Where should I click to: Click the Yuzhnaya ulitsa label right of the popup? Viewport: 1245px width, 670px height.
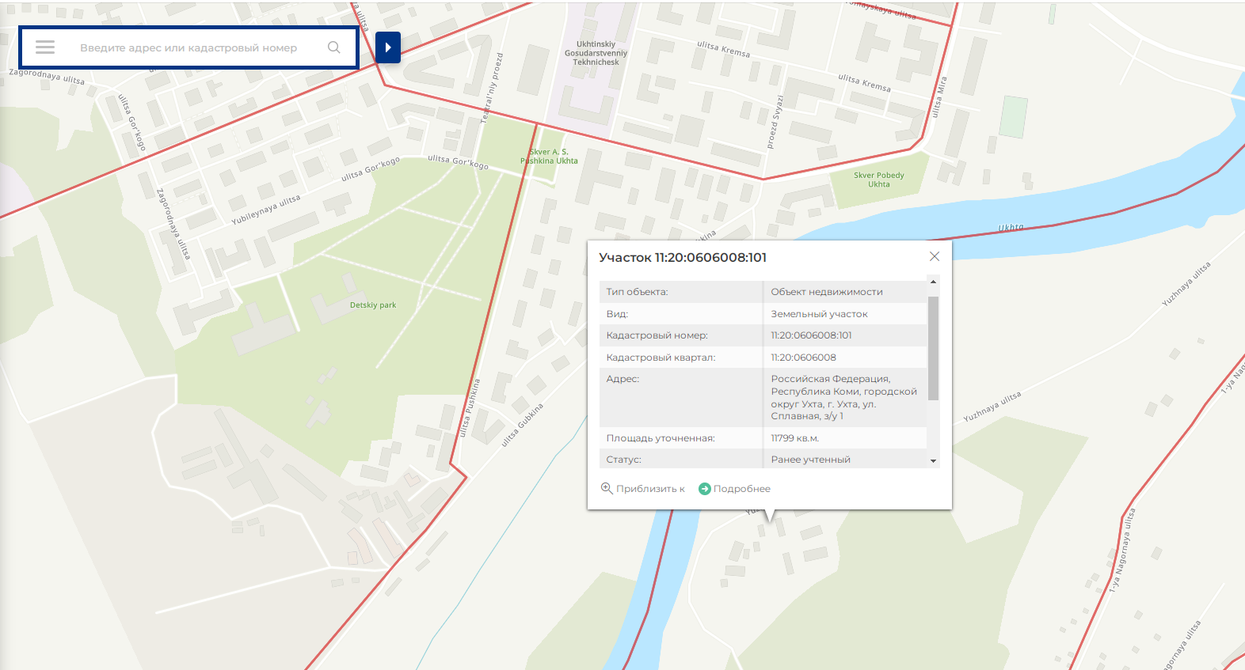click(x=992, y=407)
